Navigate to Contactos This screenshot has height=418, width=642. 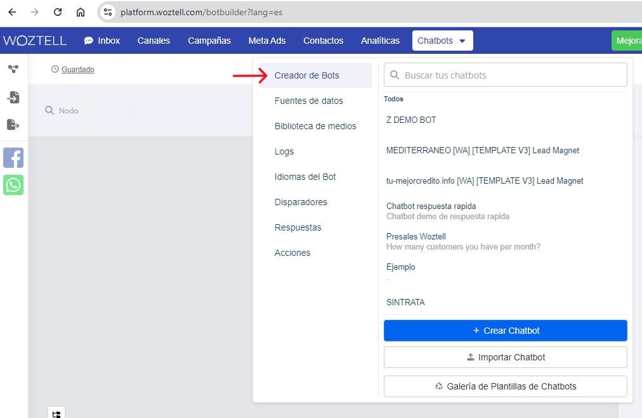323,41
